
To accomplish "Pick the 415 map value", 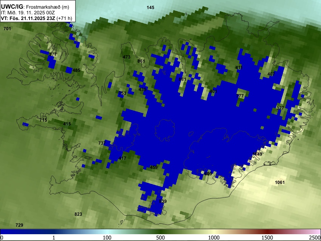I will [x=67, y=124].
